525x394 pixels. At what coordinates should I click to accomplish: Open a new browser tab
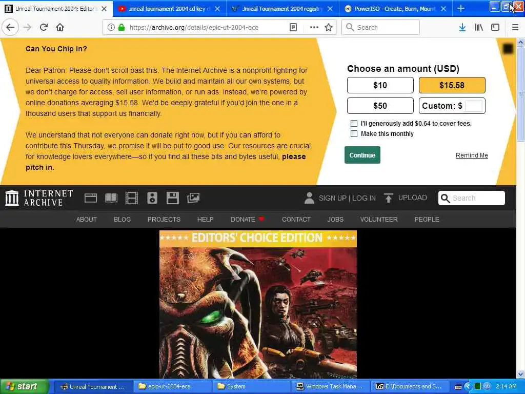pyautogui.click(x=461, y=8)
